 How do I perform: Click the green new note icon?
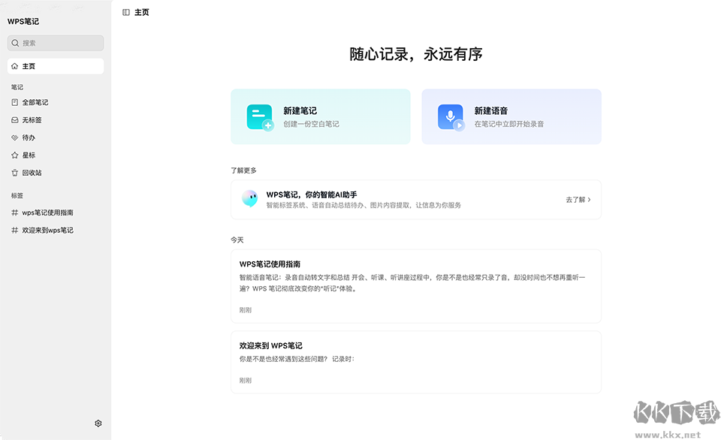coord(261,118)
